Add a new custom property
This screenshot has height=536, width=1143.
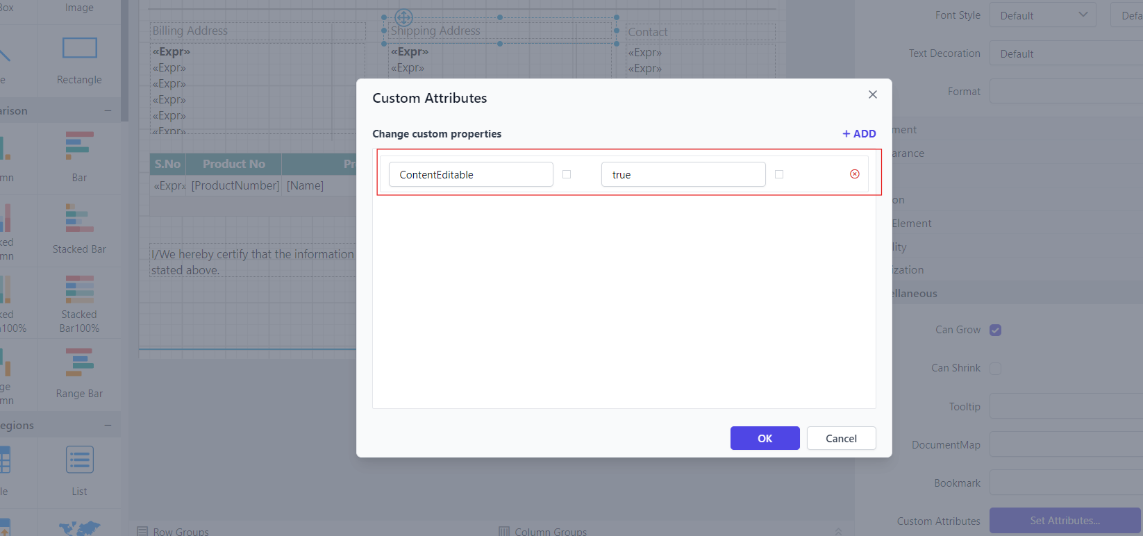click(859, 133)
